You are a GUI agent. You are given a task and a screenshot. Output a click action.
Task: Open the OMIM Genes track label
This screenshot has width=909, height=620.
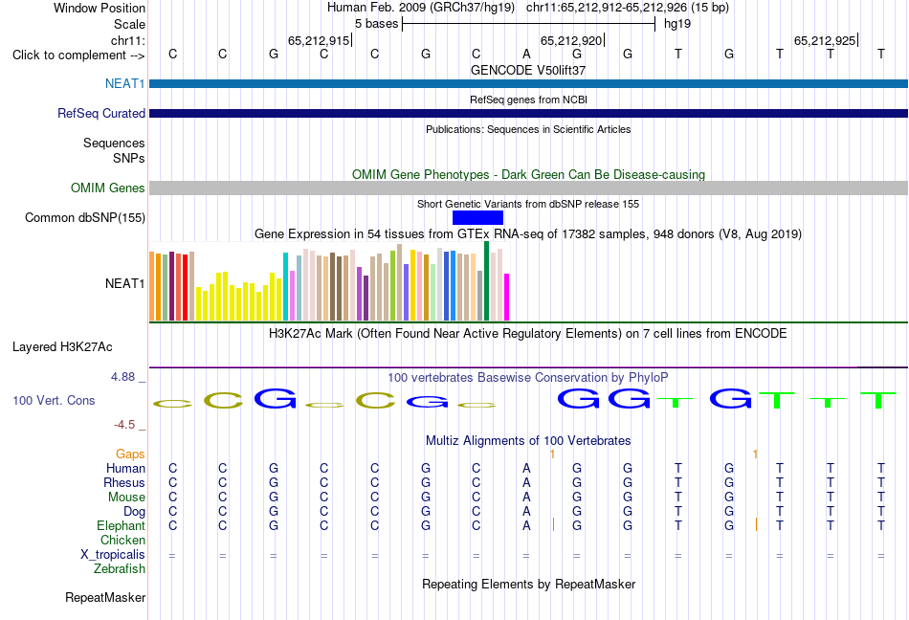tap(107, 188)
